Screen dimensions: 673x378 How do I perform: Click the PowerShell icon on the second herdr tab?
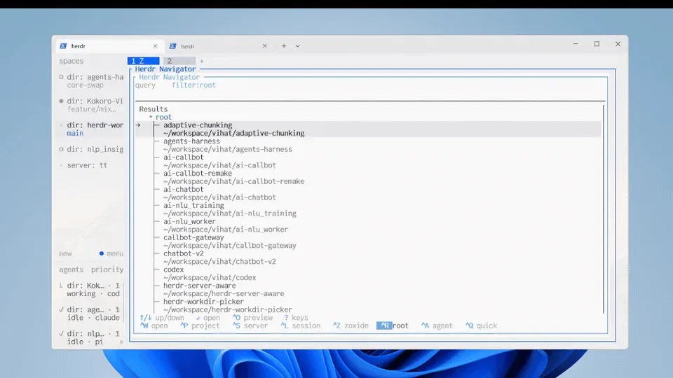point(172,46)
